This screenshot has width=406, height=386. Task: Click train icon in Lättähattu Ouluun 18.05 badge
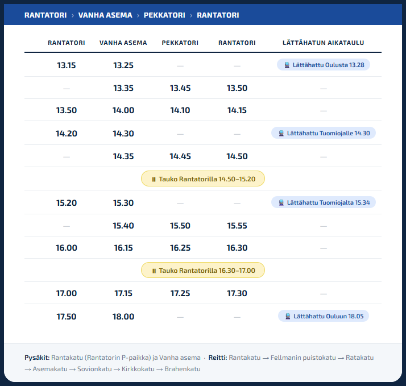click(x=288, y=316)
